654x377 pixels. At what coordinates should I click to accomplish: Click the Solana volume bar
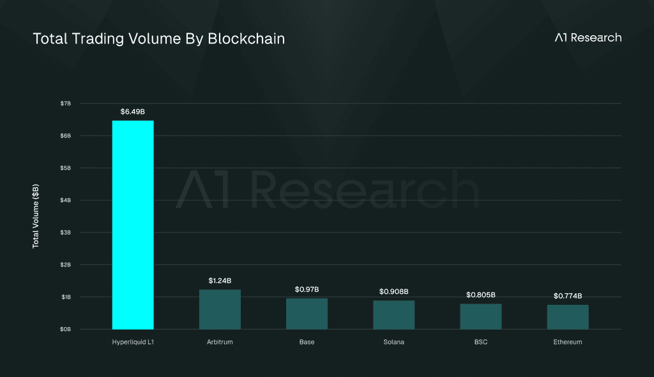point(393,315)
